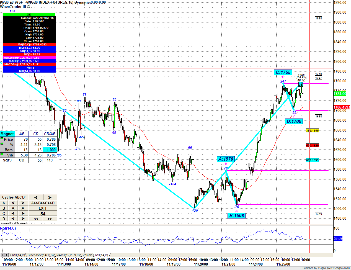Image resolution: width=351 pixels, height=270 pixels.
Task: Click the left arrow for point A
Action: click(x=13, y=203)
